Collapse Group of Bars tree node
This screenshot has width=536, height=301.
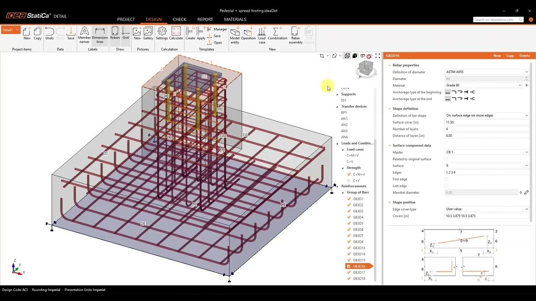(x=343, y=192)
